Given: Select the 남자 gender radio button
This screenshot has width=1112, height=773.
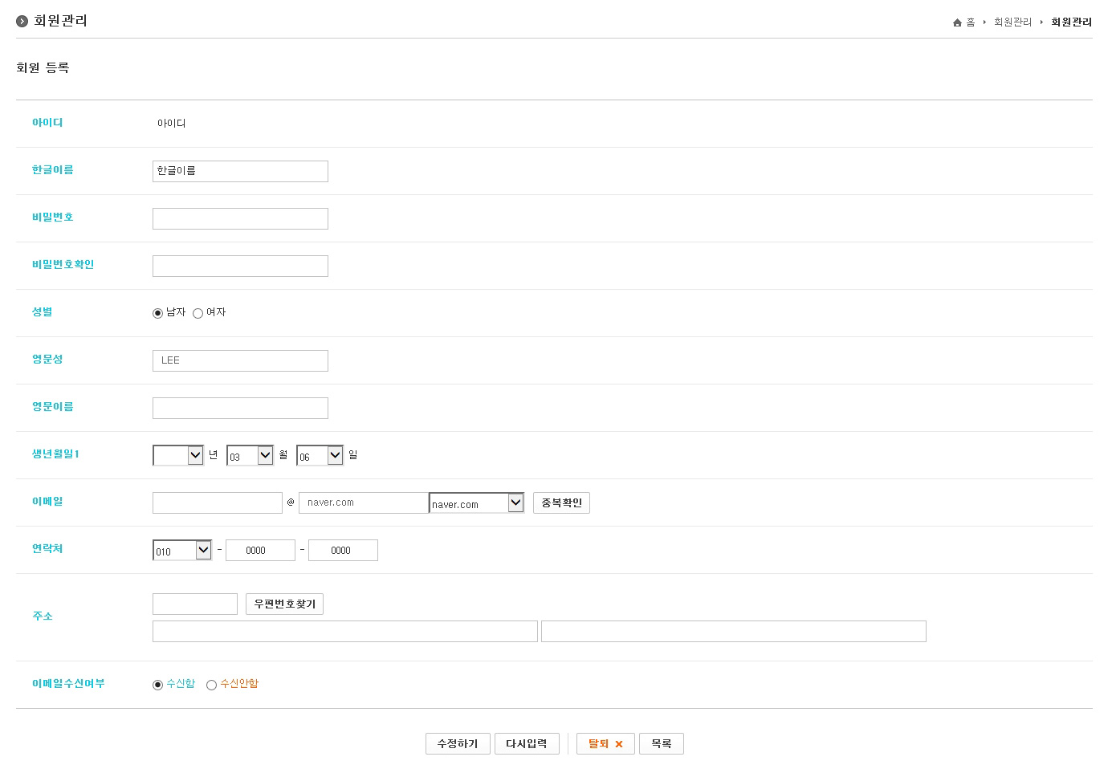Looking at the screenshot, I should pyautogui.click(x=157, y=313).
